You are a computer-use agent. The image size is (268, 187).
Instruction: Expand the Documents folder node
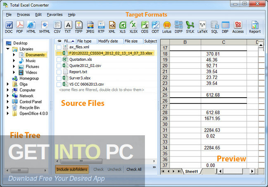click(x=14, y=55)
